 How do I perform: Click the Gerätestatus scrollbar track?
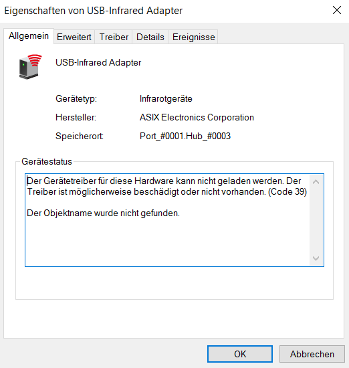point(316,220)
